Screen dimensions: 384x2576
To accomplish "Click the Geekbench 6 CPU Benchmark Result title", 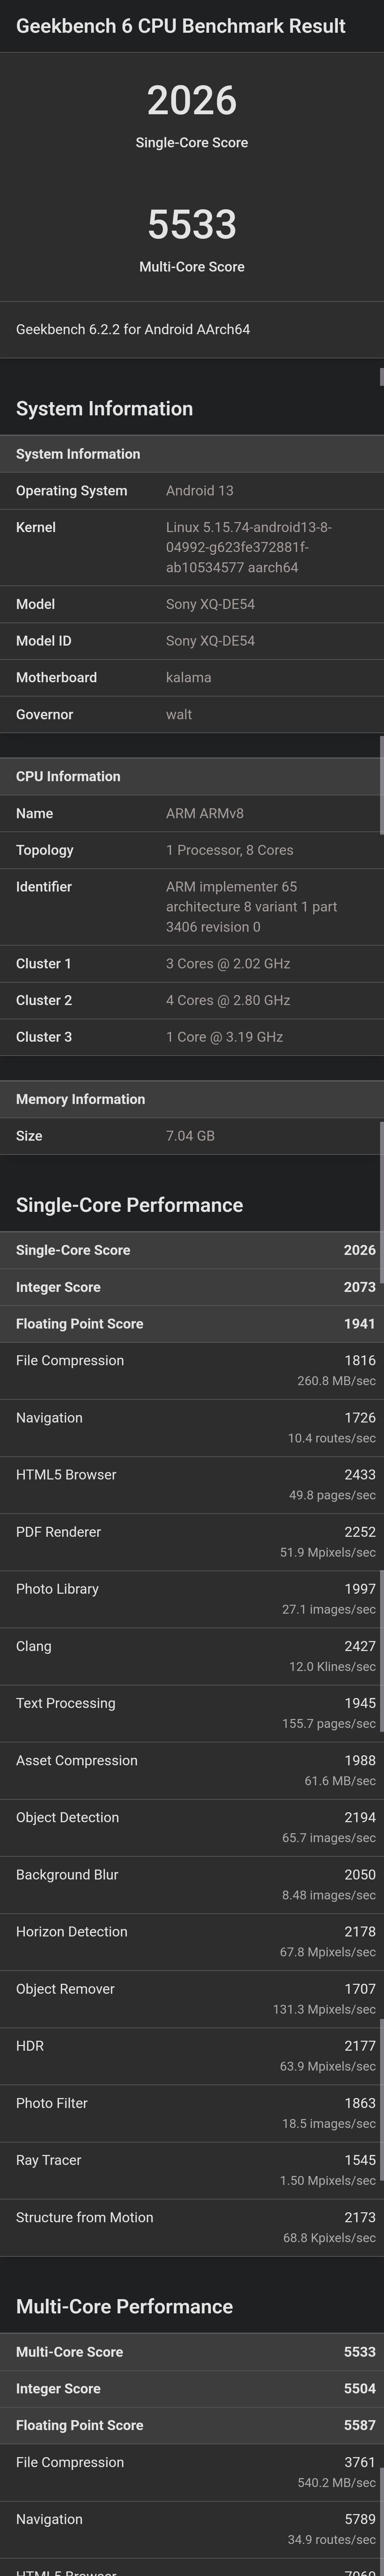I will pyautogui.click(x=181, y=26).
